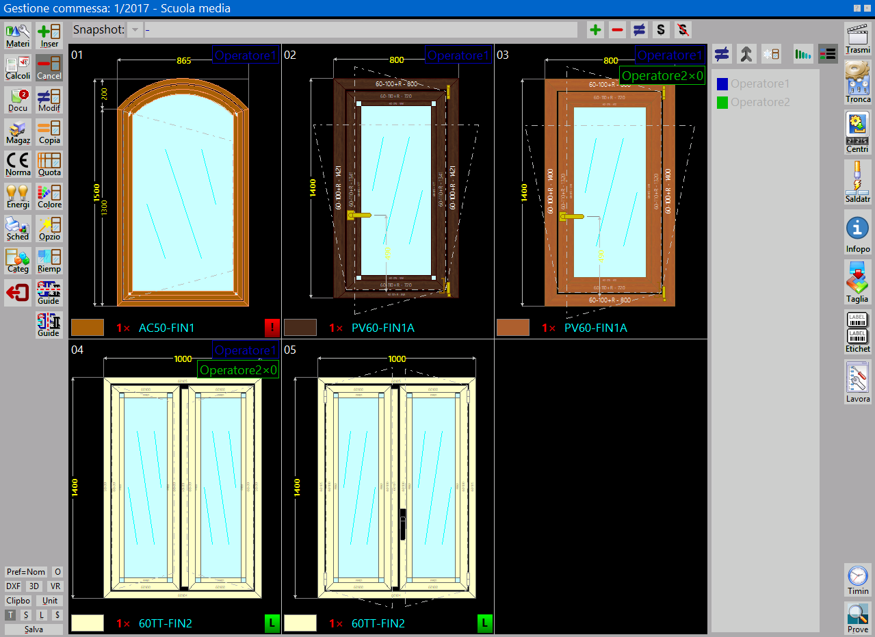Click the merge arrows icon above operators

[x=746, y=54]
